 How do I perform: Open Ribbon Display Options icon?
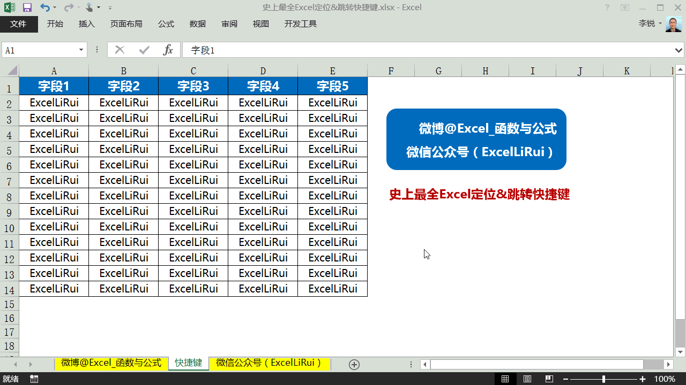click(624, 7)
